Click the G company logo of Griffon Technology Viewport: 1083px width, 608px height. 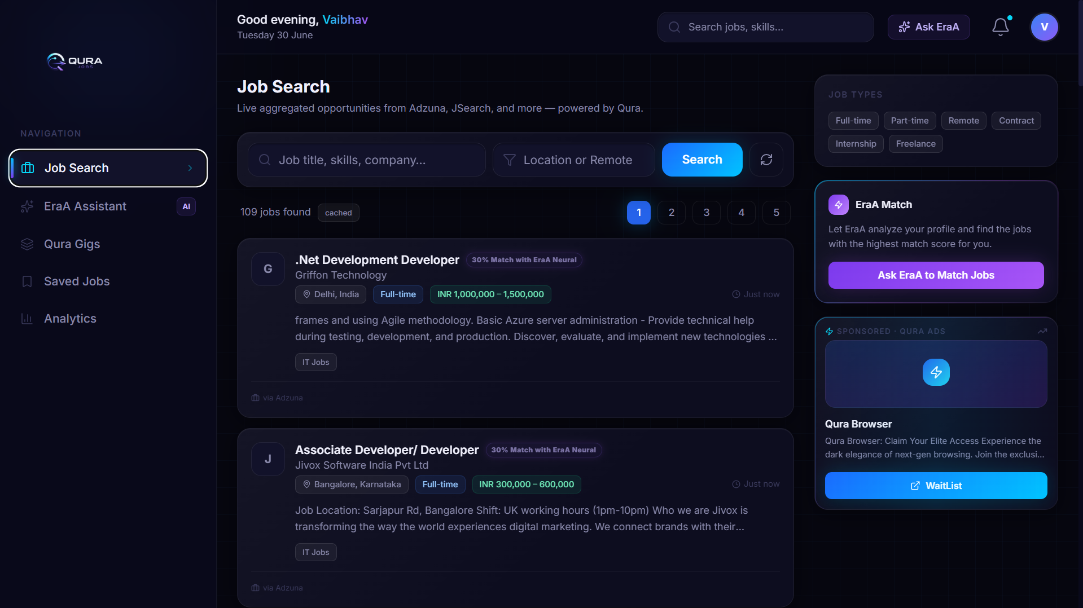click(x=268, y=269)
